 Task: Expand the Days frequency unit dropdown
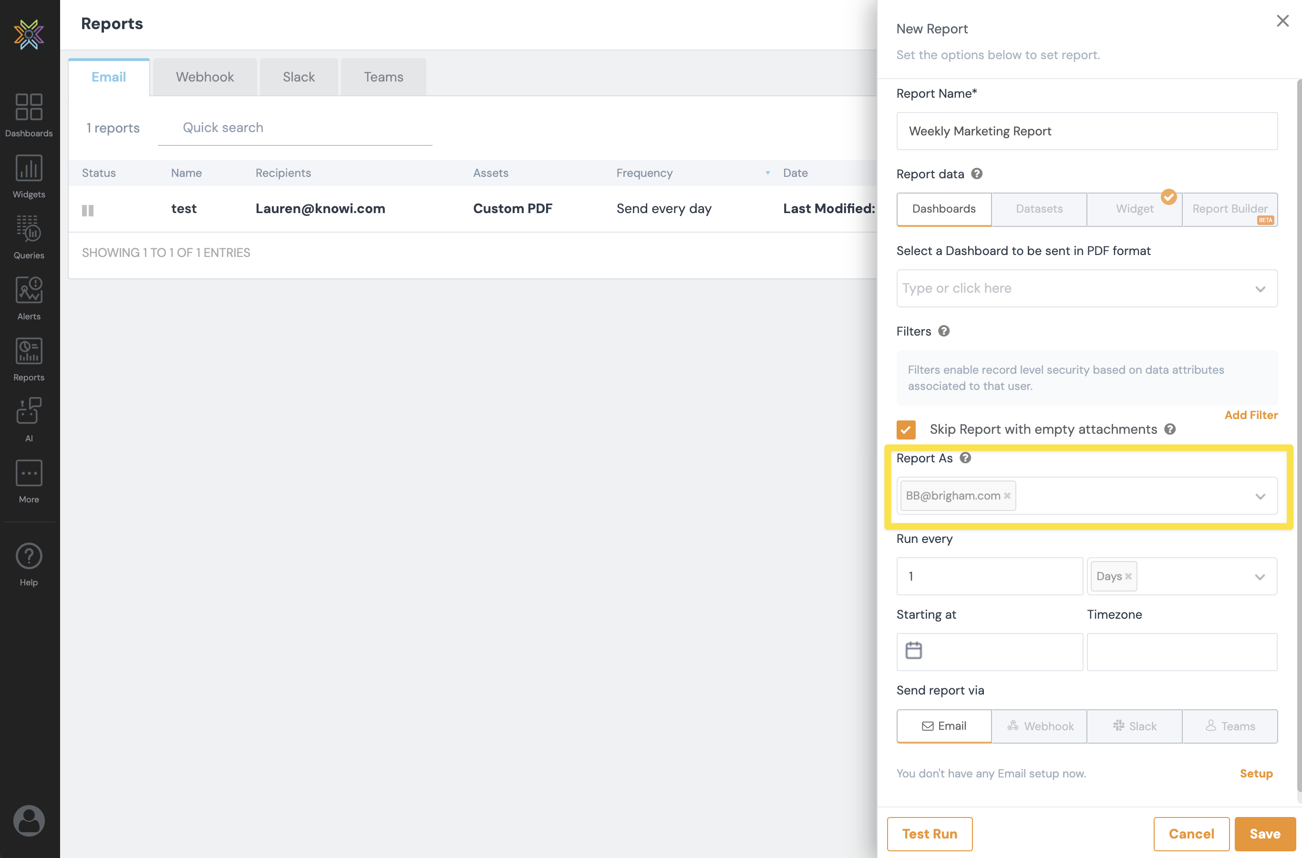pyautogui.click(x=1259, y=577)
